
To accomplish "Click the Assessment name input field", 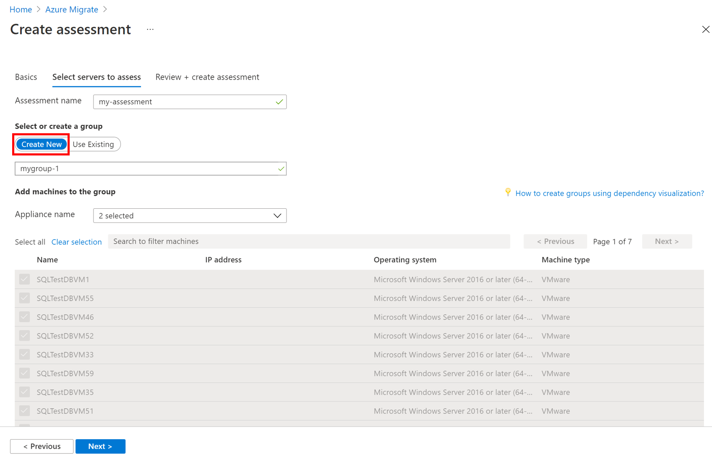I will [x=185, y=102].
